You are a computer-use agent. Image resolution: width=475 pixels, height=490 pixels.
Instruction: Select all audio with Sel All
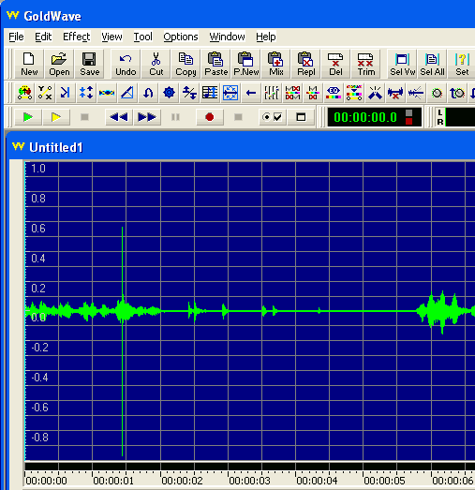pyautogui.click(x=432, y=64)
